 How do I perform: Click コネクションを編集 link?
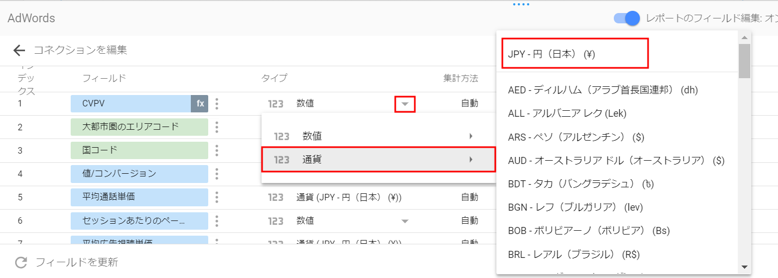(80, 50)
